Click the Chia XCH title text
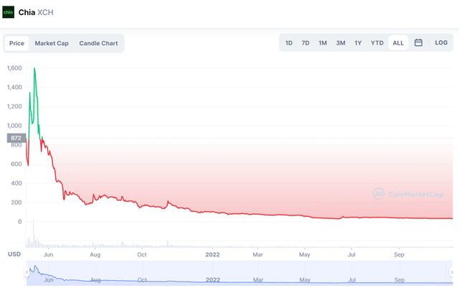Viewport: 459px width, 288px height. pyautogui.click(x=36, y=12)
